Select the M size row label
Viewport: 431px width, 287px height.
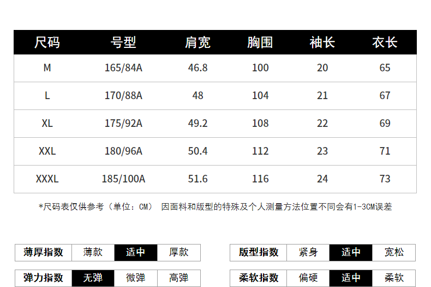coord(47,68)
